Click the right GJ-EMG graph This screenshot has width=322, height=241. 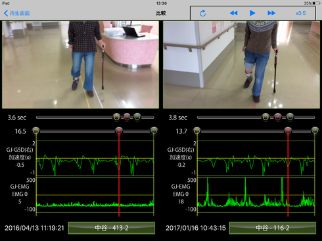tap(256, 195)
